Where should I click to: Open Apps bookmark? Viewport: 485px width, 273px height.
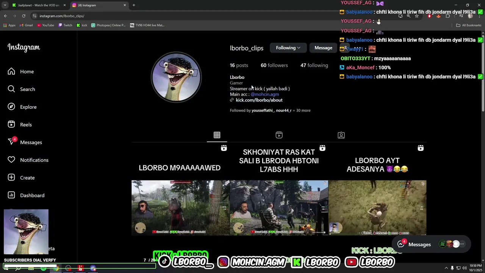9,25
